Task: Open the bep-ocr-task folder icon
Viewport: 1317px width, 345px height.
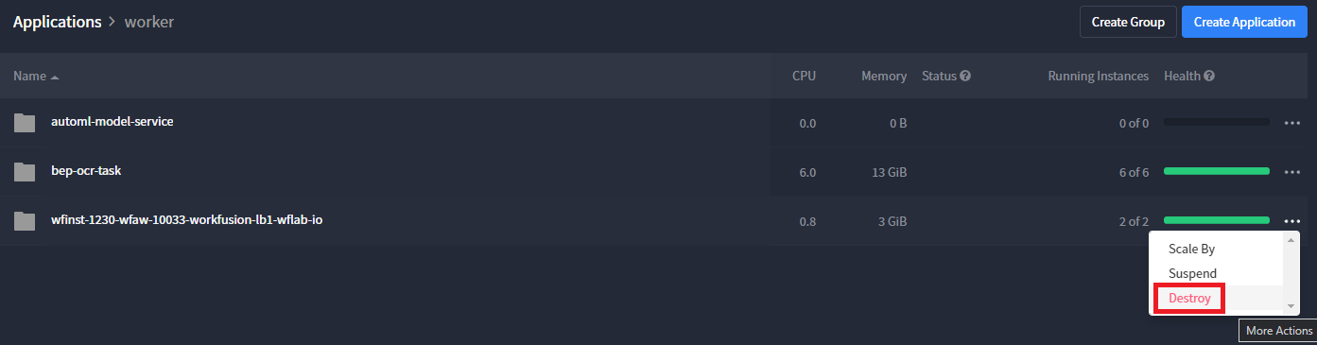Action: click(25, 172)
